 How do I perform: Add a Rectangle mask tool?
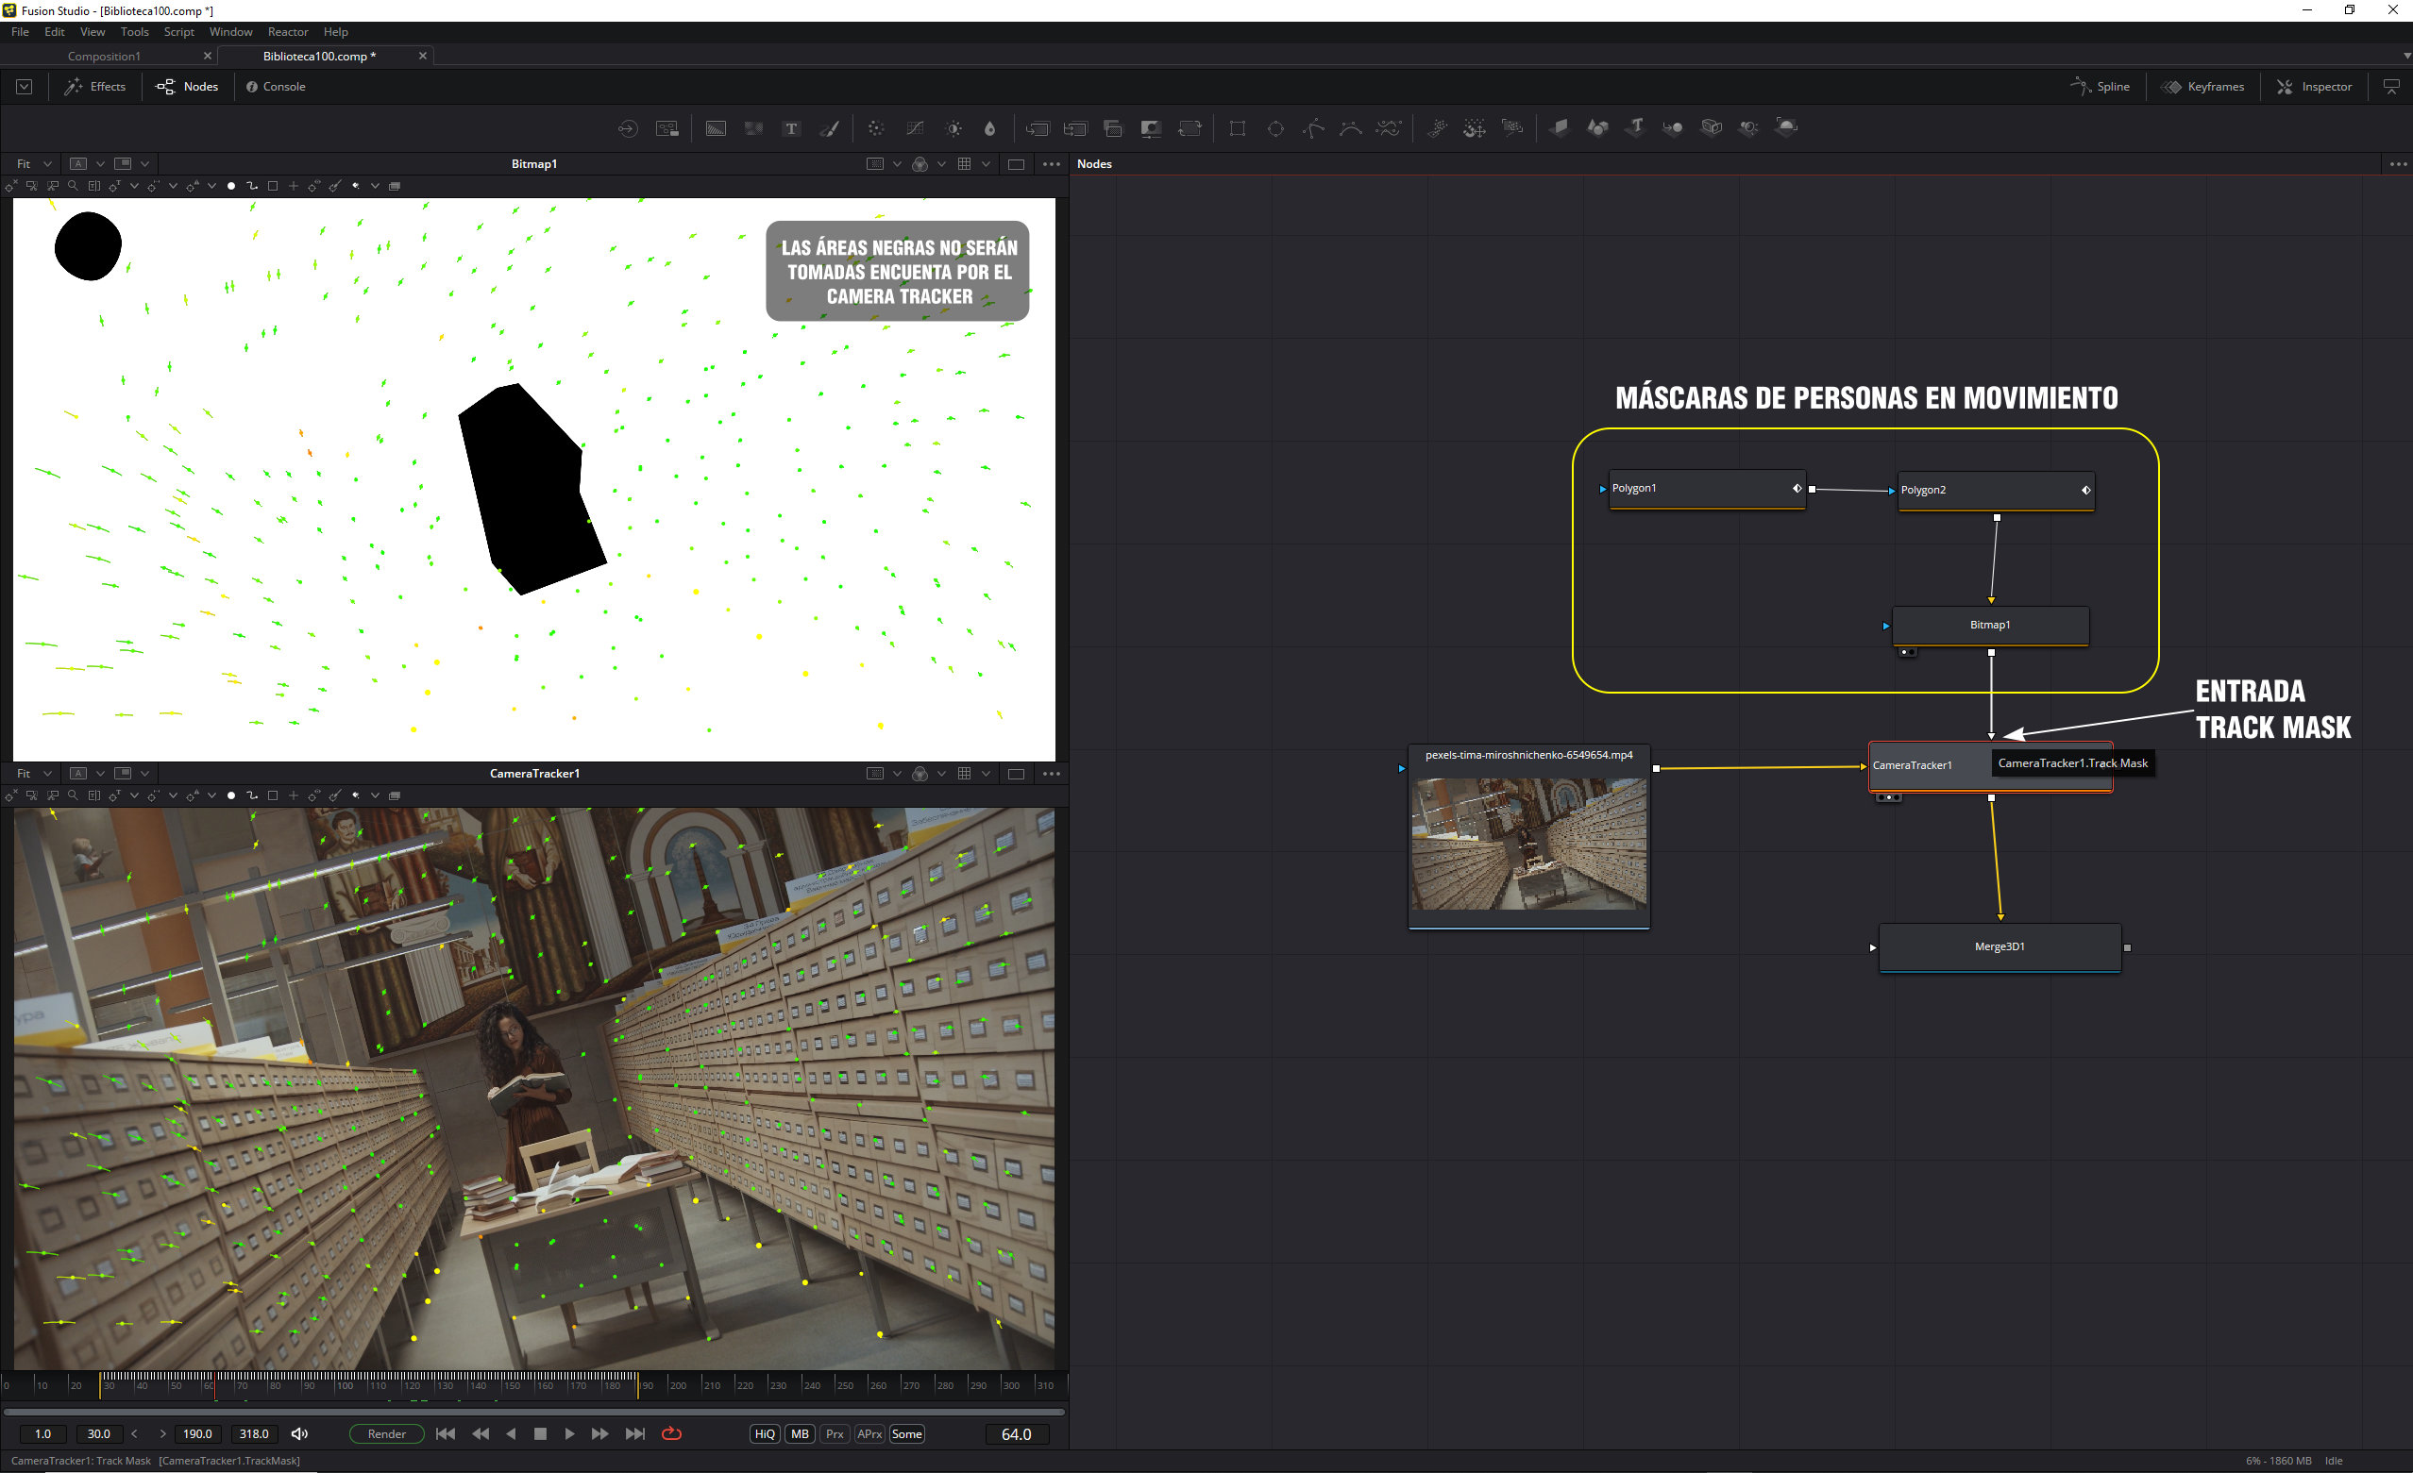[1238, 128]
